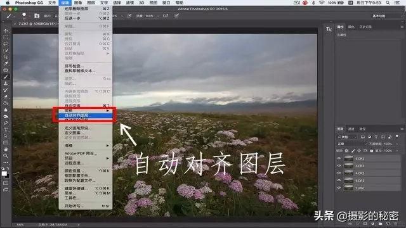Open the layer filter type dropdown
The image size is (406, 228).
[346, 137]
